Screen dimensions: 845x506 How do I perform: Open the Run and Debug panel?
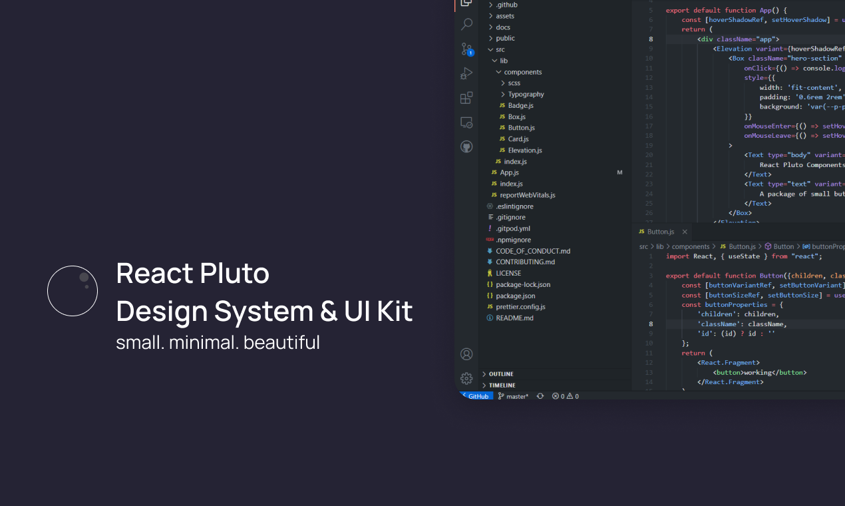[x=466, y=73]
